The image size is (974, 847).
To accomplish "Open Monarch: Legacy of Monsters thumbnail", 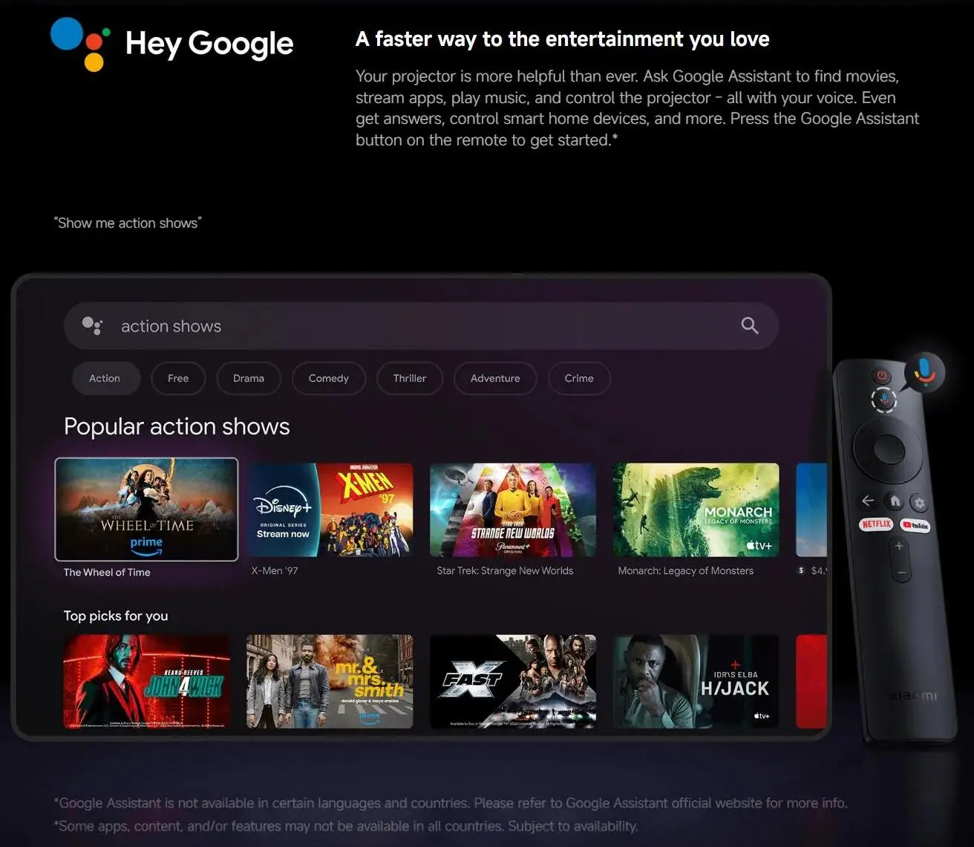I will 696,510.
